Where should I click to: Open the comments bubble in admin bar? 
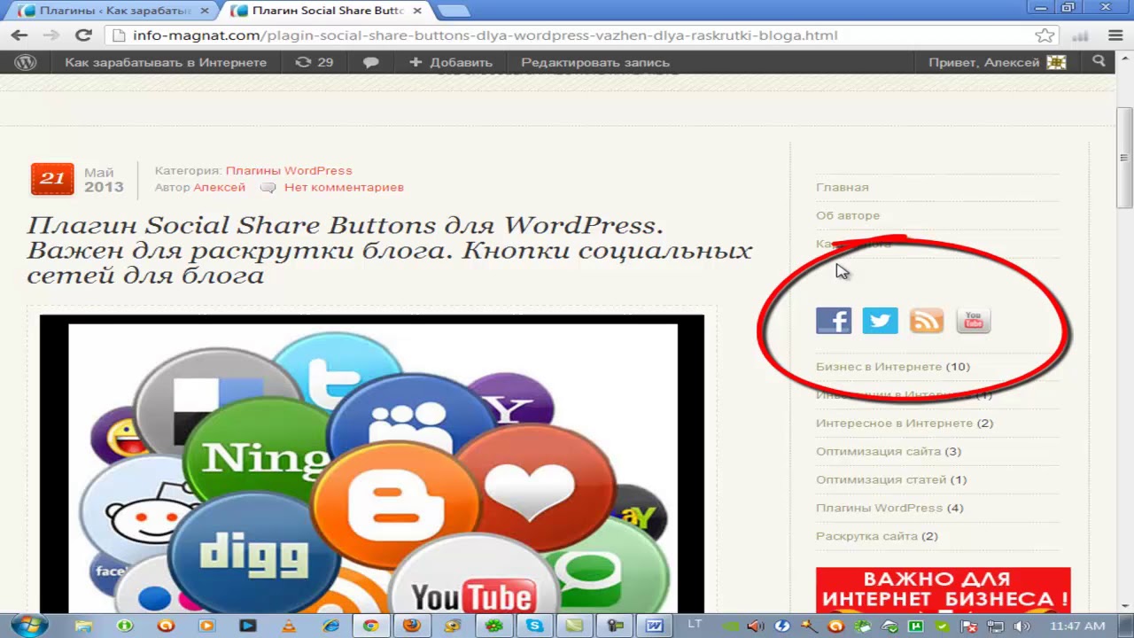tap(371, 62)
